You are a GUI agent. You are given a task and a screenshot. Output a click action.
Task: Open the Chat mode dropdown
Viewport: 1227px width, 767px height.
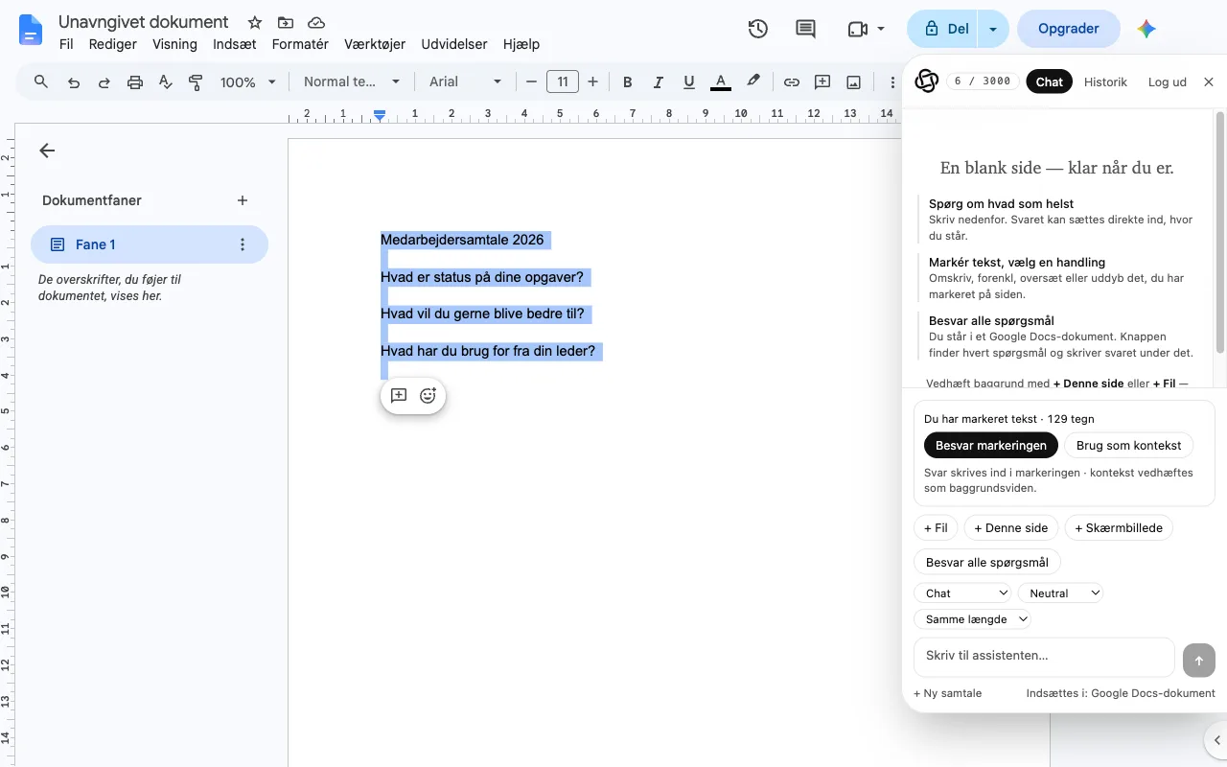point(962,593)
